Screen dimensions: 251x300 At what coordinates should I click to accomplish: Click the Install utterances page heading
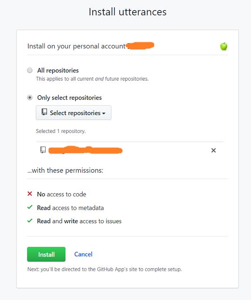[x=127, y=12]
